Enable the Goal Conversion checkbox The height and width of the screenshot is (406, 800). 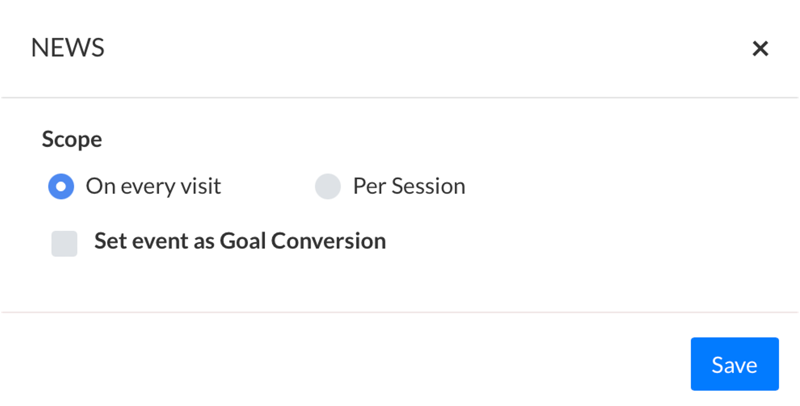(x=64, y=244)
